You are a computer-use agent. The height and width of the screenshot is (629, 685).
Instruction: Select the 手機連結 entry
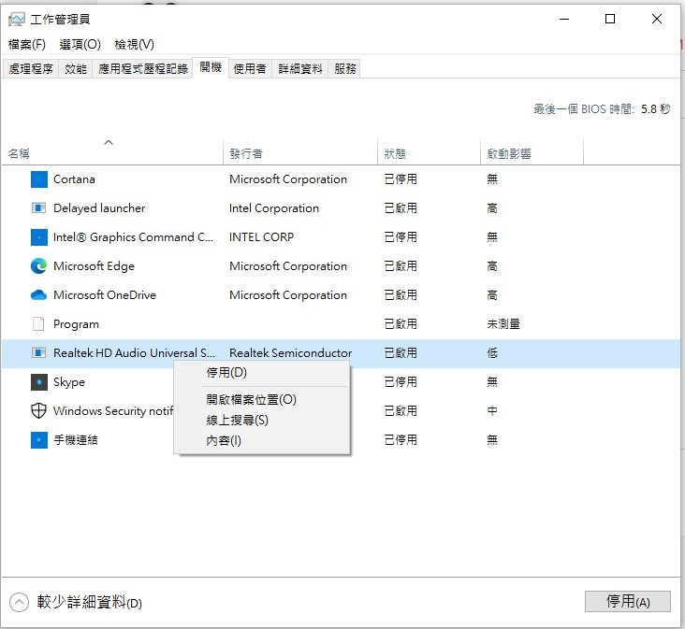coord(76,439)
